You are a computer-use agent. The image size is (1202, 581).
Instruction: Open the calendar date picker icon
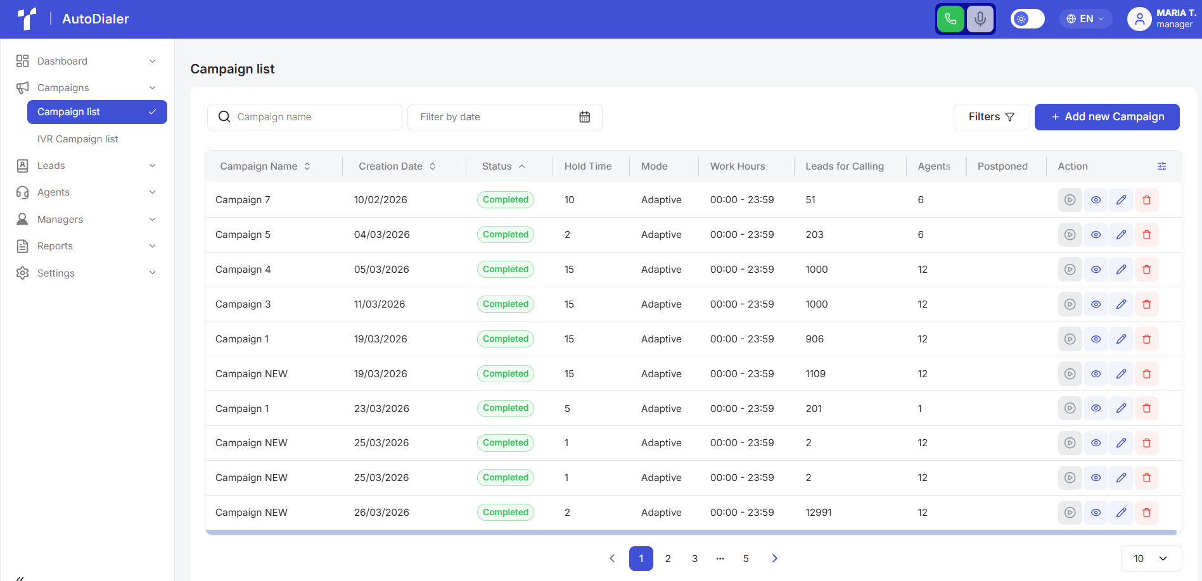tap(584, 117)
